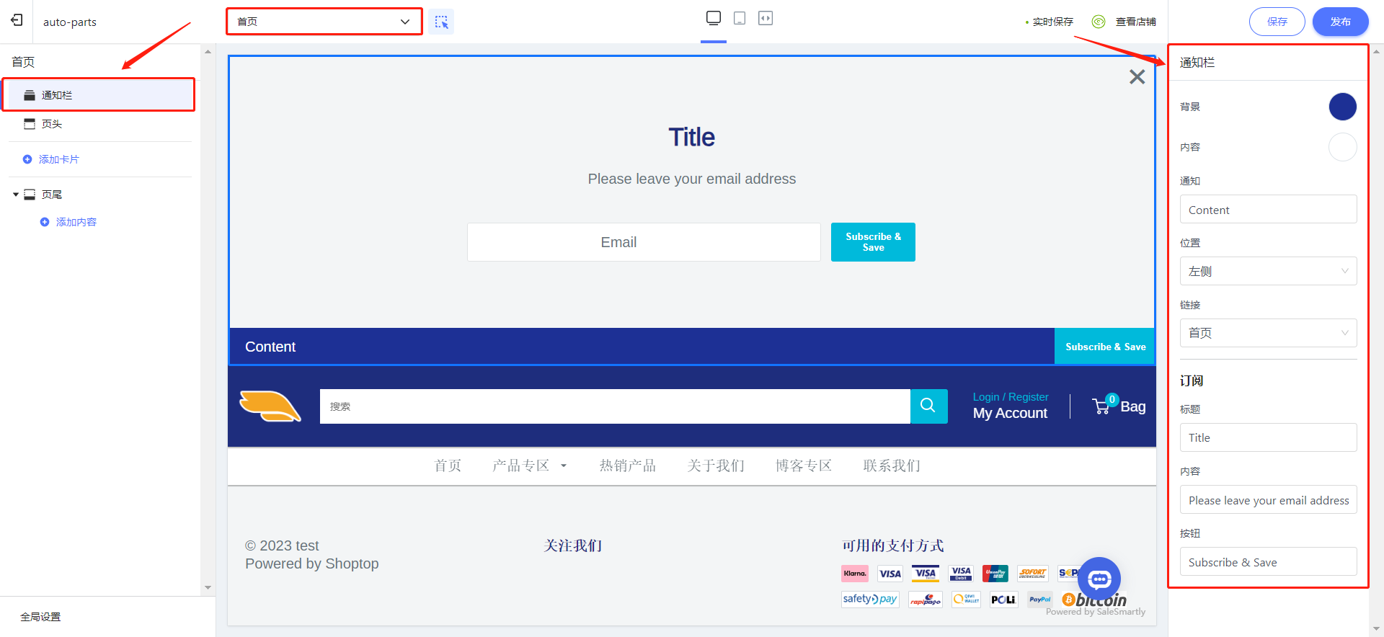Collapse the 页尾 footer tree item

[16, 195]
